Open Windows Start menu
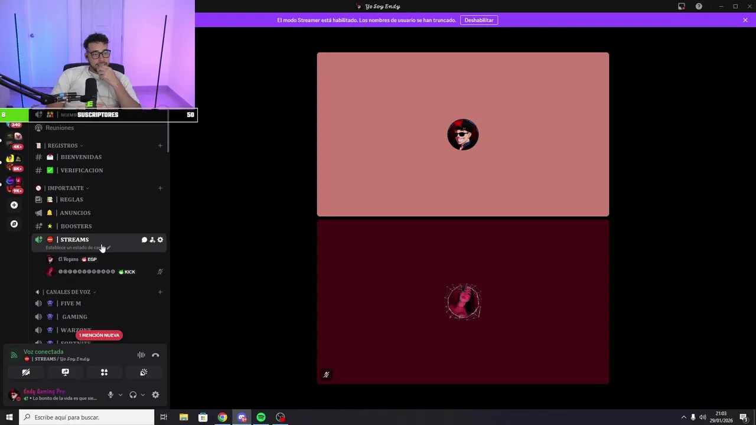 [9, 417]
